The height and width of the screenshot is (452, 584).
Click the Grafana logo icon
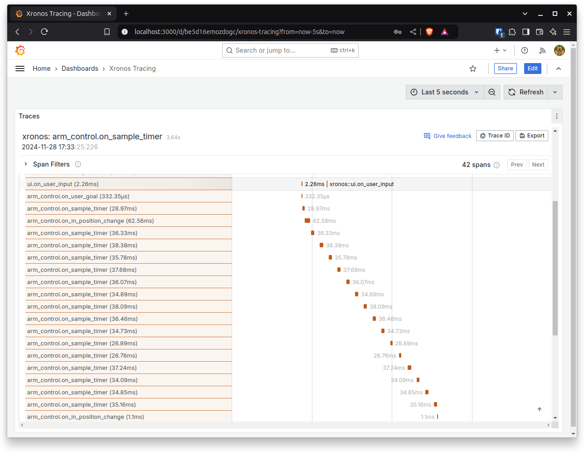20,50
